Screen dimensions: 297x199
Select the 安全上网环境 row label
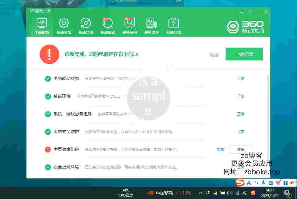coord(66,167)
